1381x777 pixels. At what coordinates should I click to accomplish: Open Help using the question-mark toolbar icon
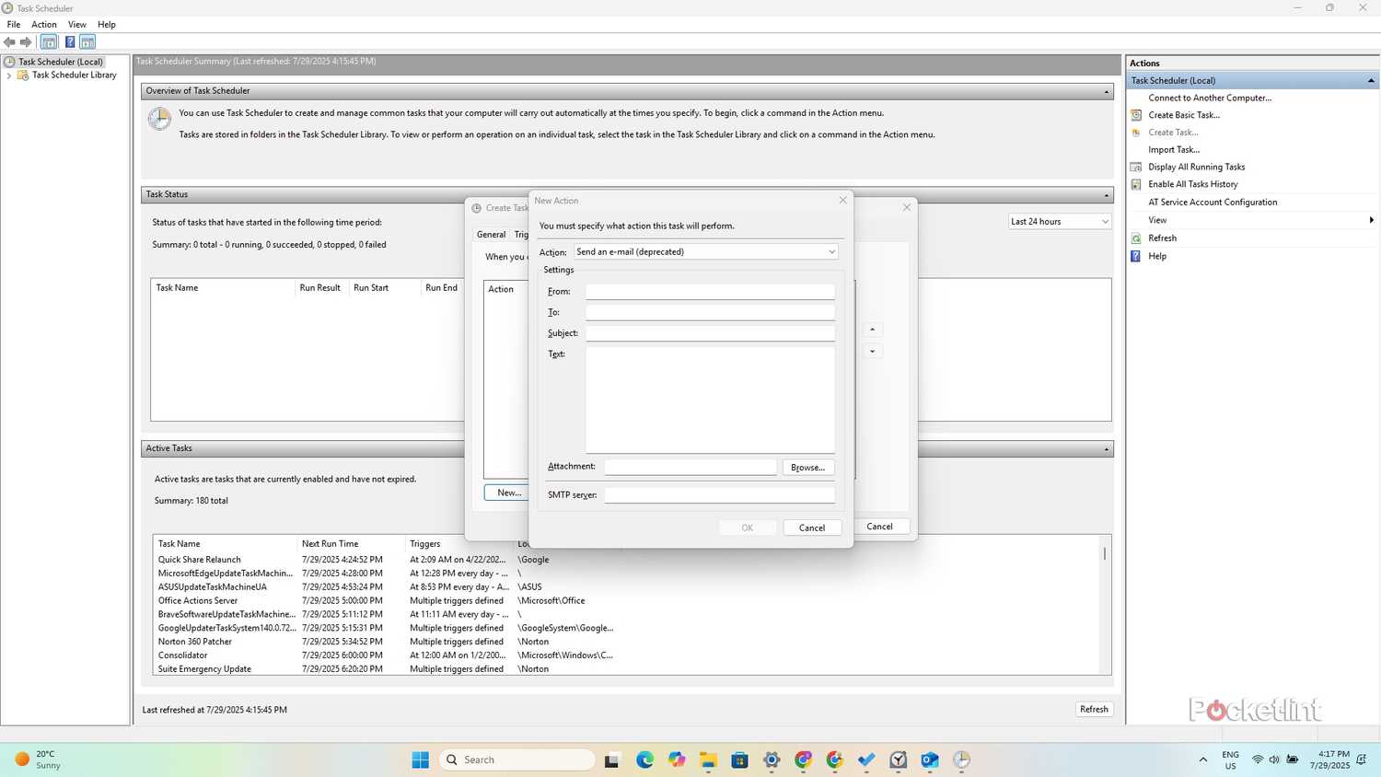(x=69, y=41)
